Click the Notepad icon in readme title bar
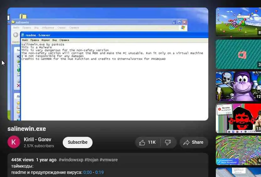The width and height of the screenshot is (261, 177). click(x=23, y=35)
